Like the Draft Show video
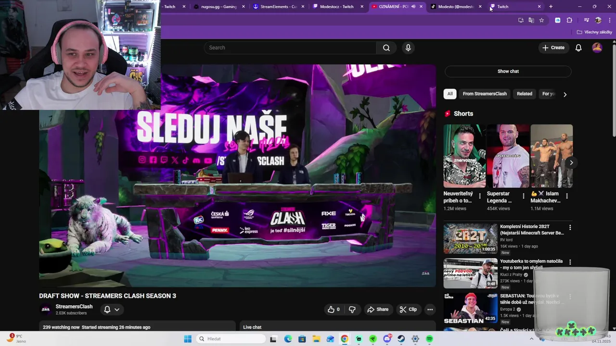616x346 pixels. (334, 309)
